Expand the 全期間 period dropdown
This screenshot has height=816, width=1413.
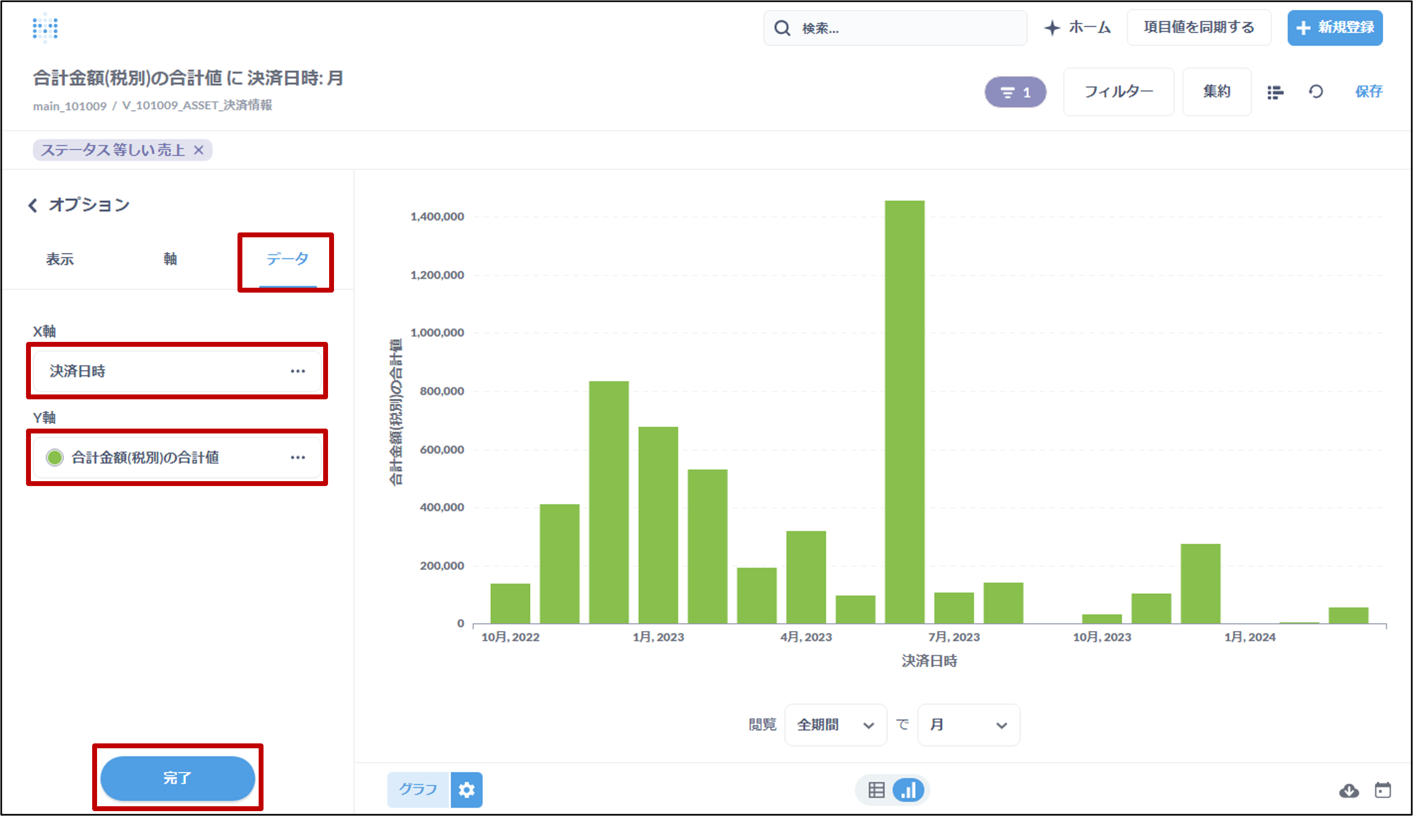[836, 724]
